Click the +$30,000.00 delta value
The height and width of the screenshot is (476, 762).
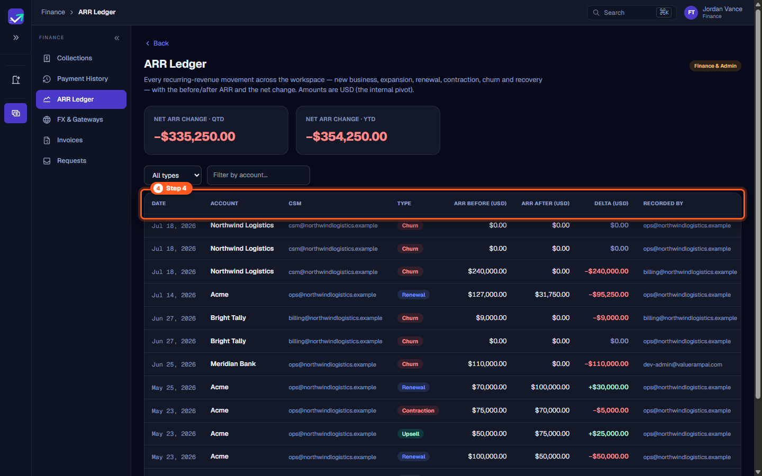(x=609, y=387)
